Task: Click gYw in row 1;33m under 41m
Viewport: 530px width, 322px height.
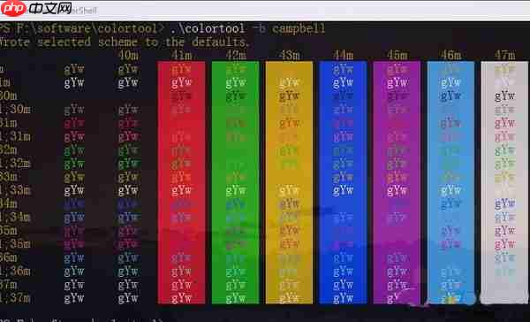Action: coord(182,191)
